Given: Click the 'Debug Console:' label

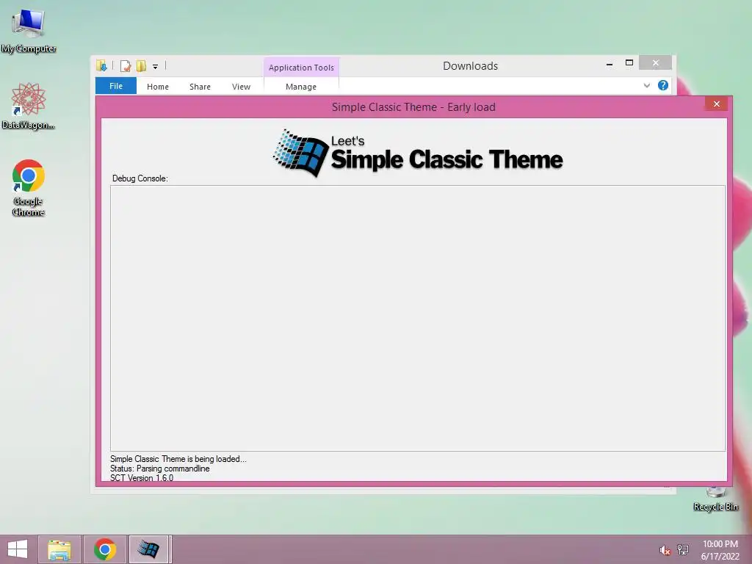Looking at the screenshot, I should point(140,178).
